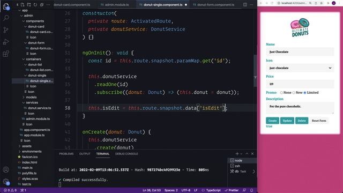
Task: Open the Manage gear menu
Action: coord(6,182)
